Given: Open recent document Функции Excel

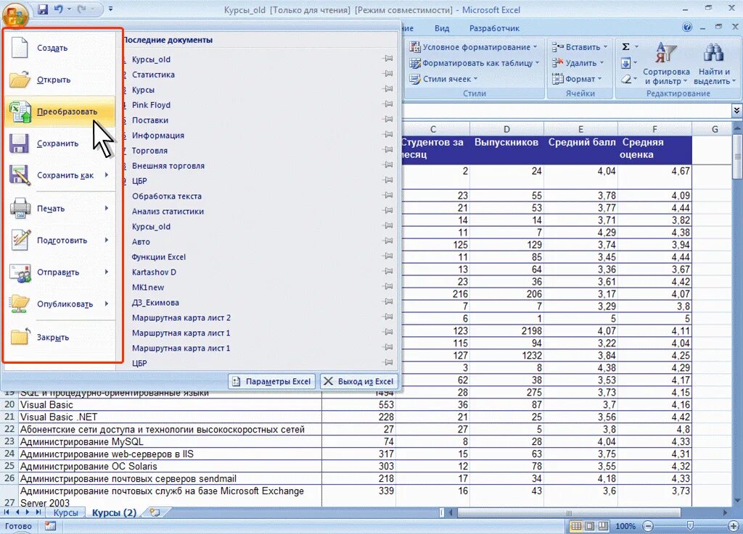Looking at the screenshot, I should (x=159, y=256).
